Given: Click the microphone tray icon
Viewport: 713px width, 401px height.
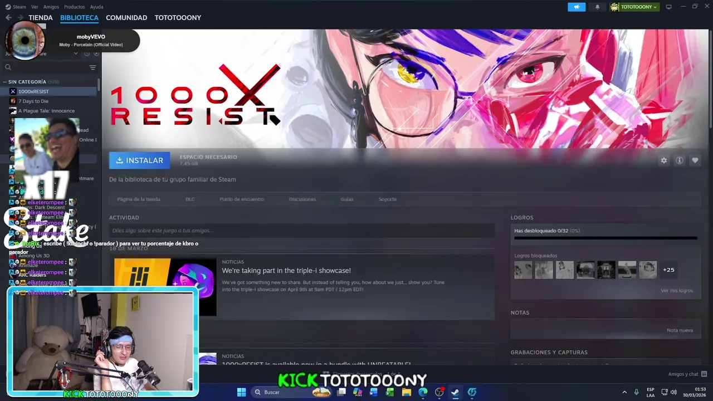Looking at the screenshot, I should [636, 392].
